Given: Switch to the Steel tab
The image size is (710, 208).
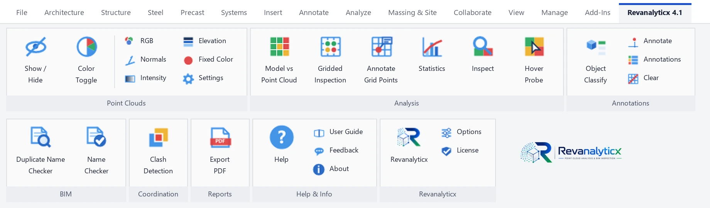Looking at the screenshot, I should point(156,13).
